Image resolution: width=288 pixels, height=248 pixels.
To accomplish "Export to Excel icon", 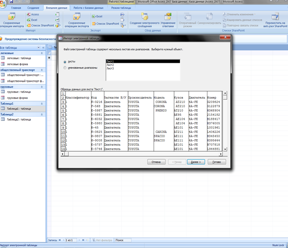I will [x=93, y=16].
